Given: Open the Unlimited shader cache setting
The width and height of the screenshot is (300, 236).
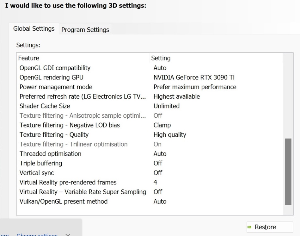Looking at the screenshot, I should tap(167, 106).
